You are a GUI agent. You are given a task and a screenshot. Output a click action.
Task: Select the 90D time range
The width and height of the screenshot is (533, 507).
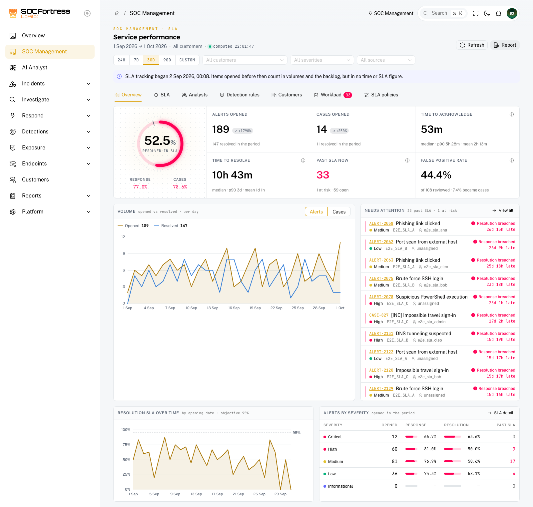[x=167, y=60]
